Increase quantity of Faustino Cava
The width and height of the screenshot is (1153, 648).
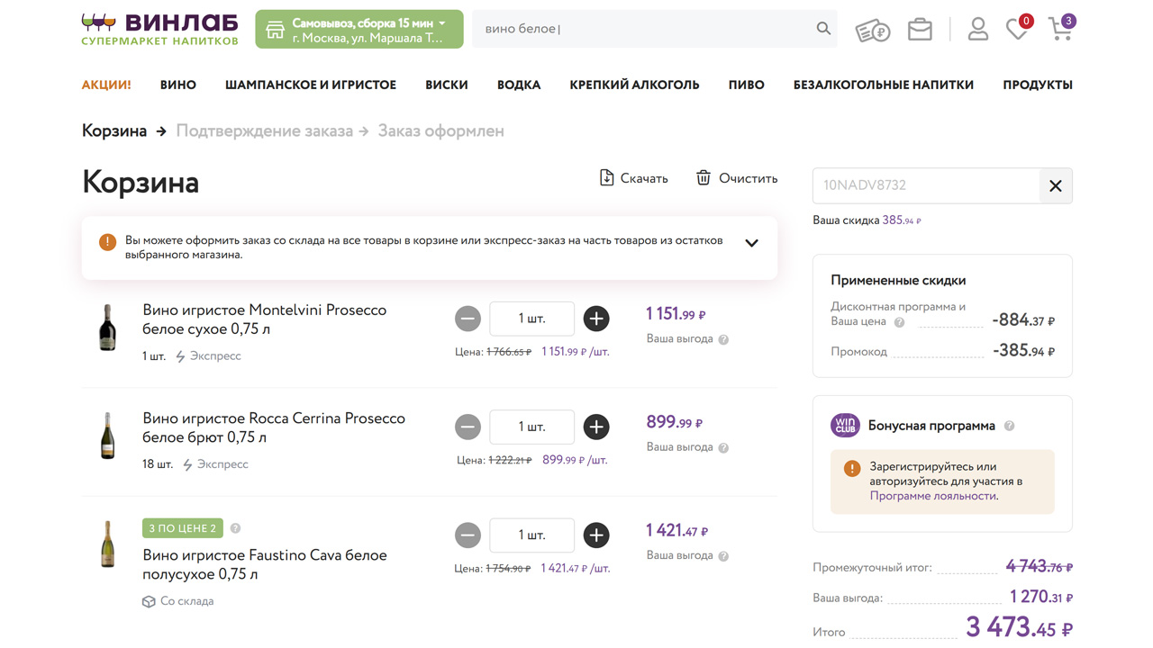click(596, 535)
